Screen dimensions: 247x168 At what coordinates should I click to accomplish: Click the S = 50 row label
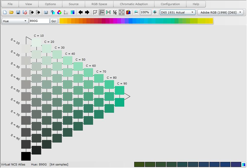pos(15,89)
